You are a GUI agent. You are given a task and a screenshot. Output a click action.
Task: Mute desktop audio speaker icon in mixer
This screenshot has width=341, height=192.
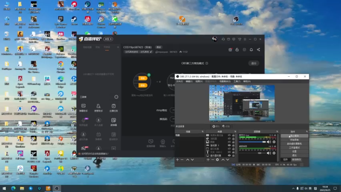click(269, 153)
